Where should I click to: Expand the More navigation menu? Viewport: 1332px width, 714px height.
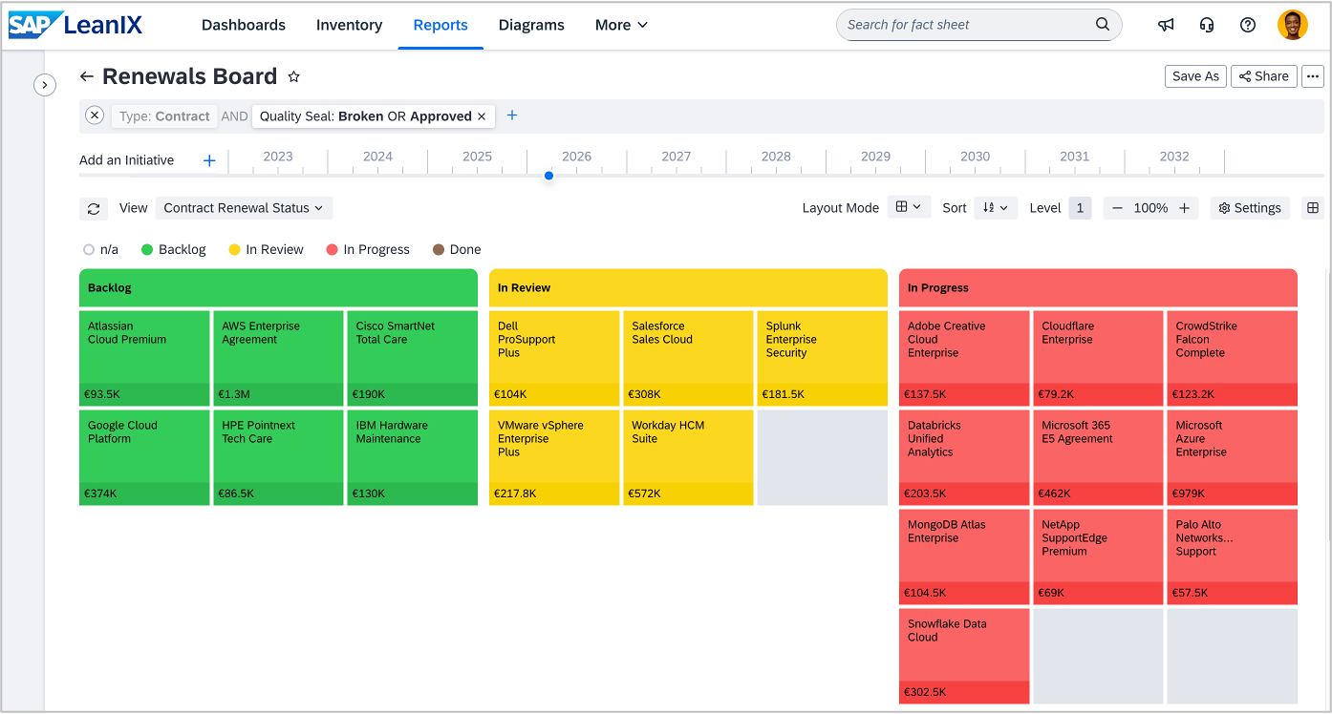tap(621, 25)
